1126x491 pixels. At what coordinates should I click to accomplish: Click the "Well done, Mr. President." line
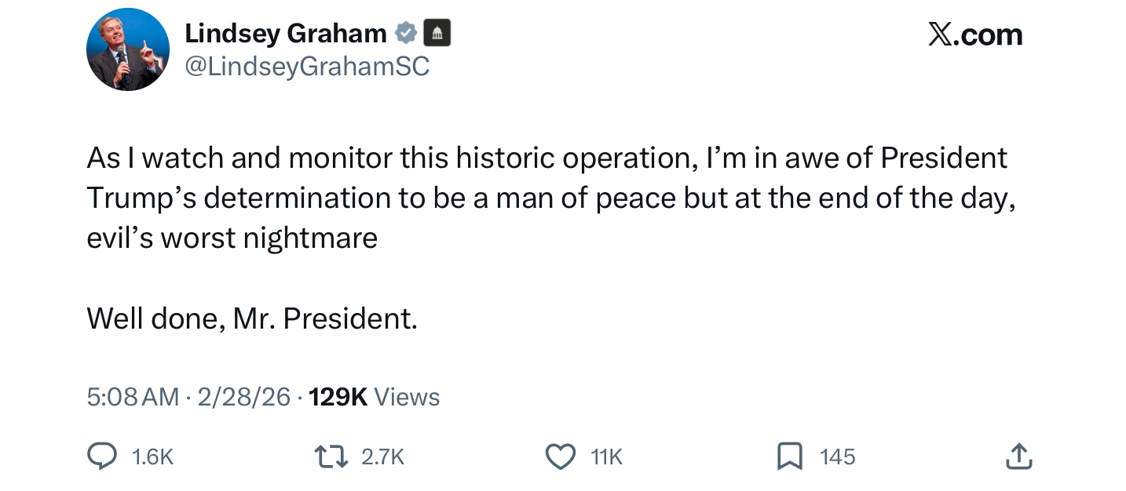[x=251, y=318]
